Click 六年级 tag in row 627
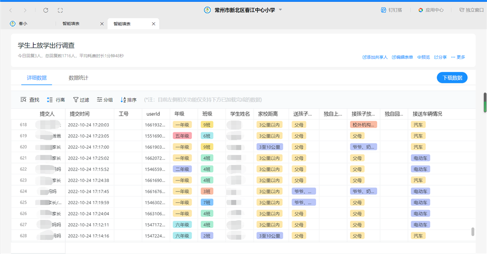Image resolution: width=487 pixels, height=254 pixels. pos(182,225)
